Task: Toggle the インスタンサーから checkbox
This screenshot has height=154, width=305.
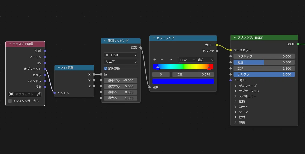Action: click(10, 101)
